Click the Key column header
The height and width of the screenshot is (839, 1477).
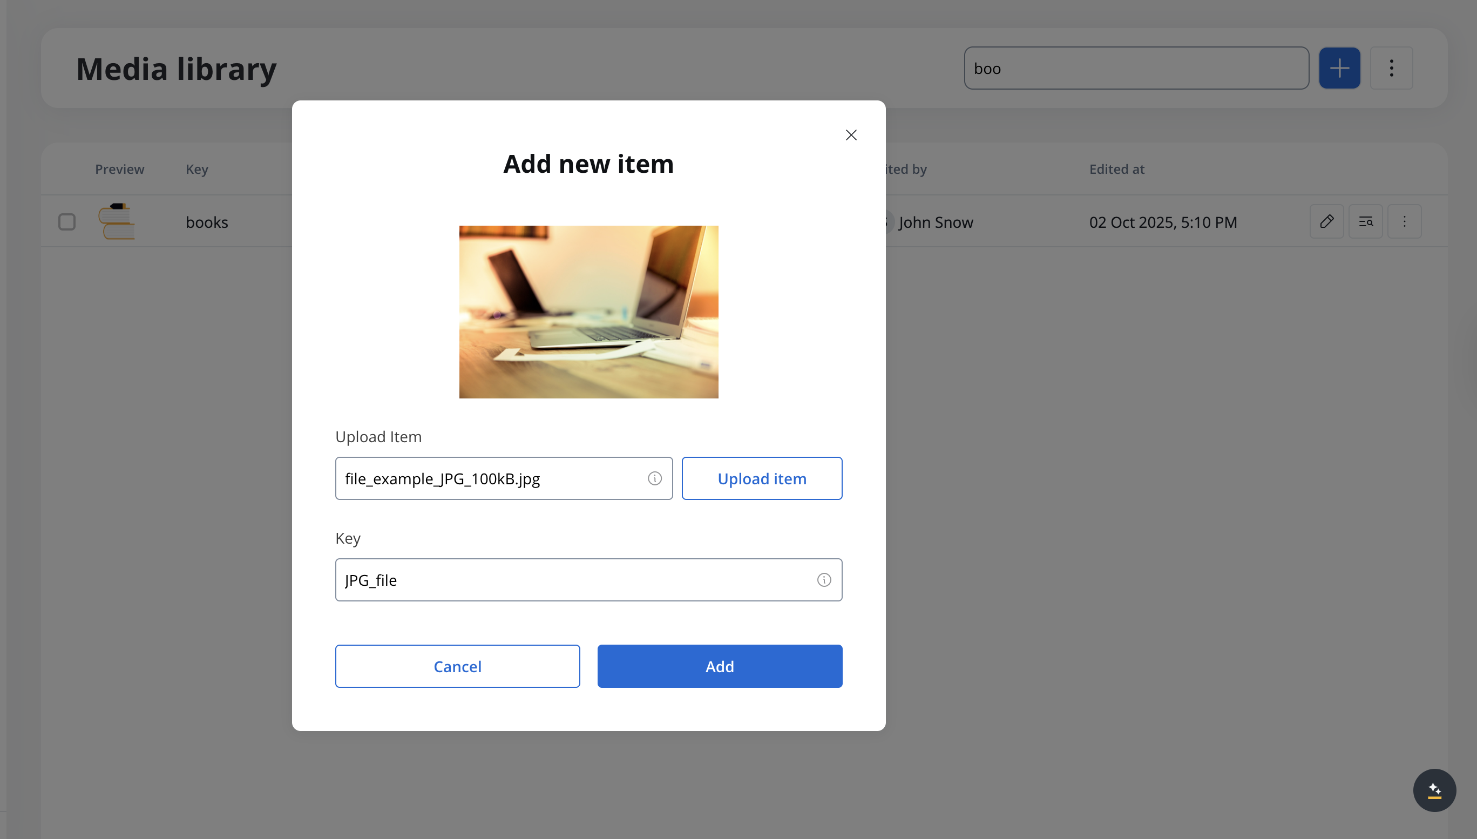(x=197, y=169)
